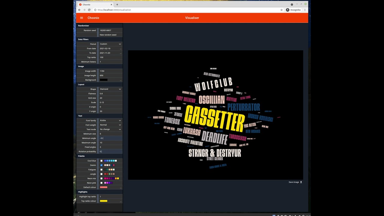Screen dimensions: 384x216
Task: Click the word cloud image preview
Action: [x=215, y=115]
